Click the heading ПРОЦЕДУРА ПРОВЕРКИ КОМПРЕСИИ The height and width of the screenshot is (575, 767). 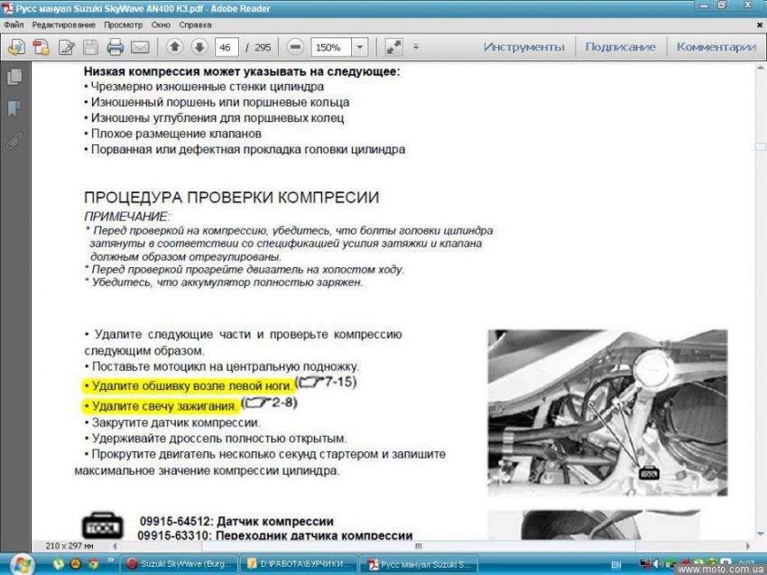coord(231,197)
